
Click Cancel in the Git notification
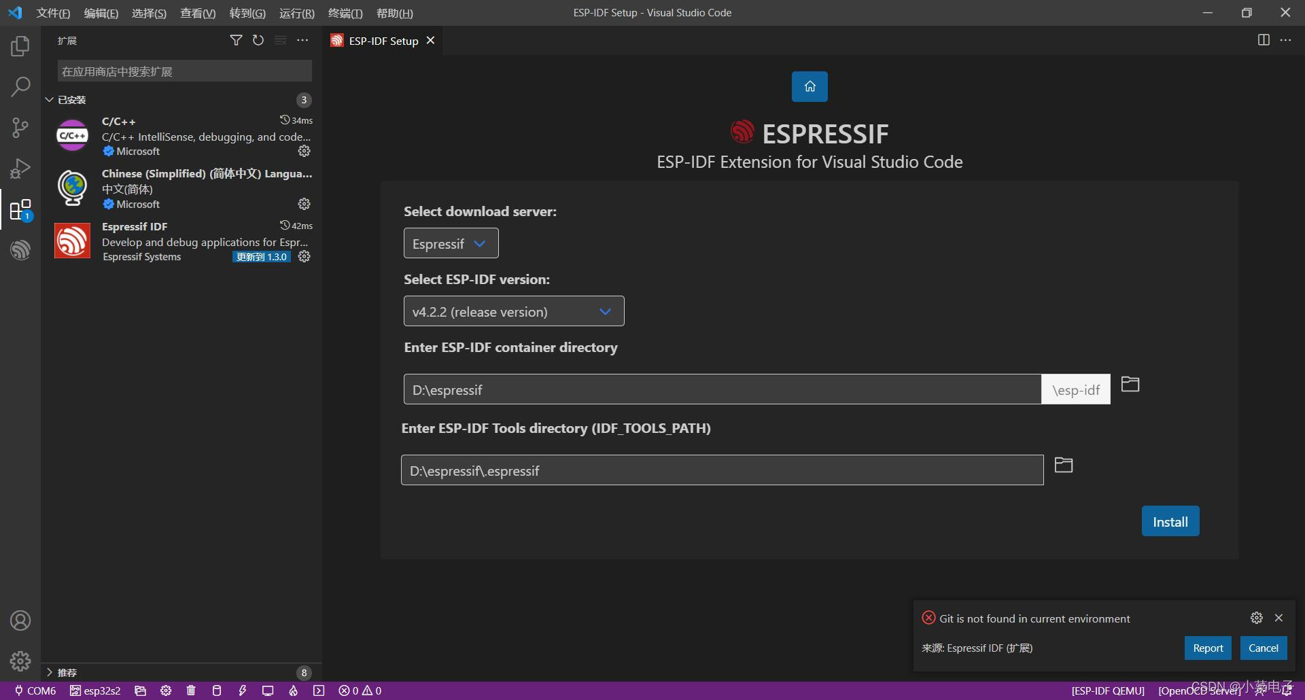coord(1264,648)
